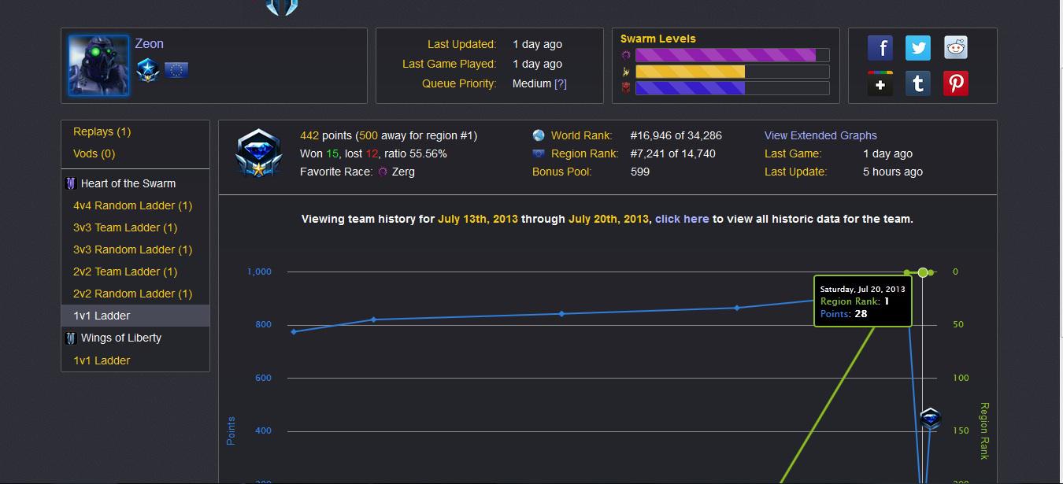Open View Extended Graphs
The width and height of the screenshot is (1063, 484).
(820, 135)
